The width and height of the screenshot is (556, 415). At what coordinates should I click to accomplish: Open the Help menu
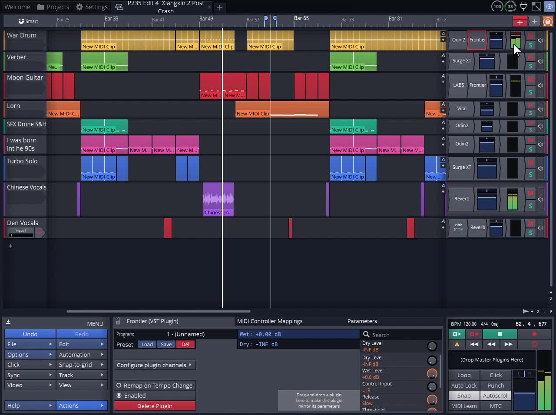[30, 405]
